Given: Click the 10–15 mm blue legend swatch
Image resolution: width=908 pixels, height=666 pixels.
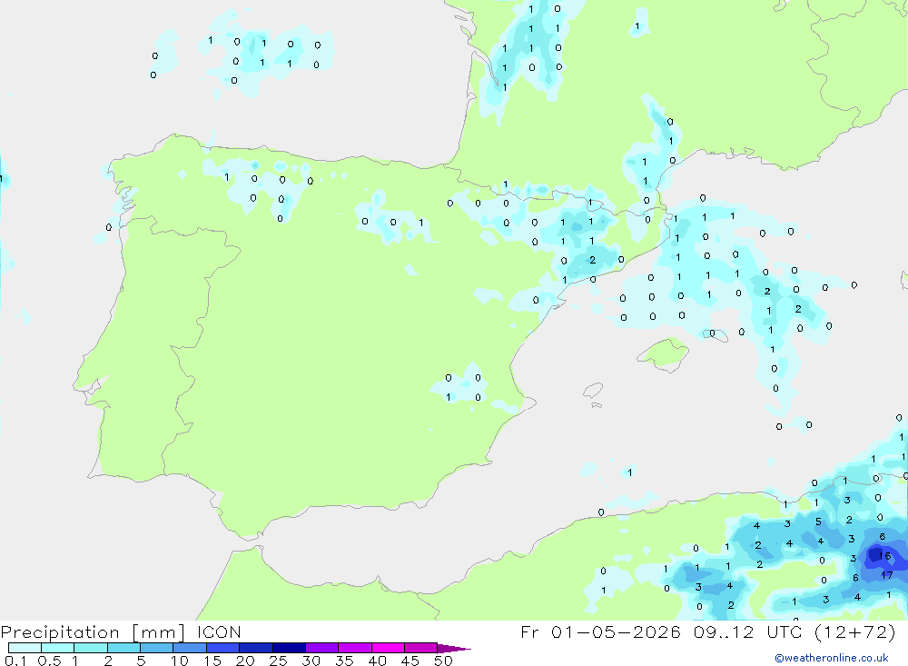Looking at the screenshot, I should (x=190, y=648).
